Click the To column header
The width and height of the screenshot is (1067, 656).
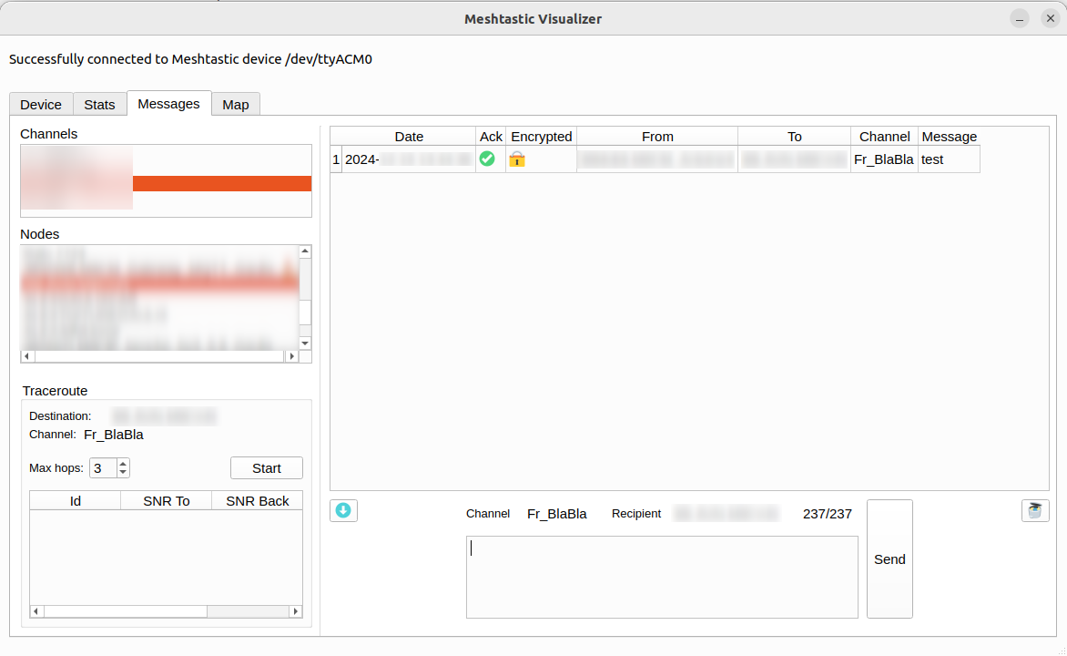pos(794,137)
